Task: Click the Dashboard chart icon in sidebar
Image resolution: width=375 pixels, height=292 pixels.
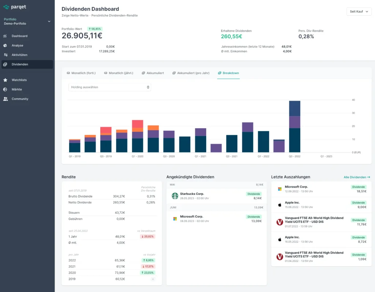Action: [5, 36]
